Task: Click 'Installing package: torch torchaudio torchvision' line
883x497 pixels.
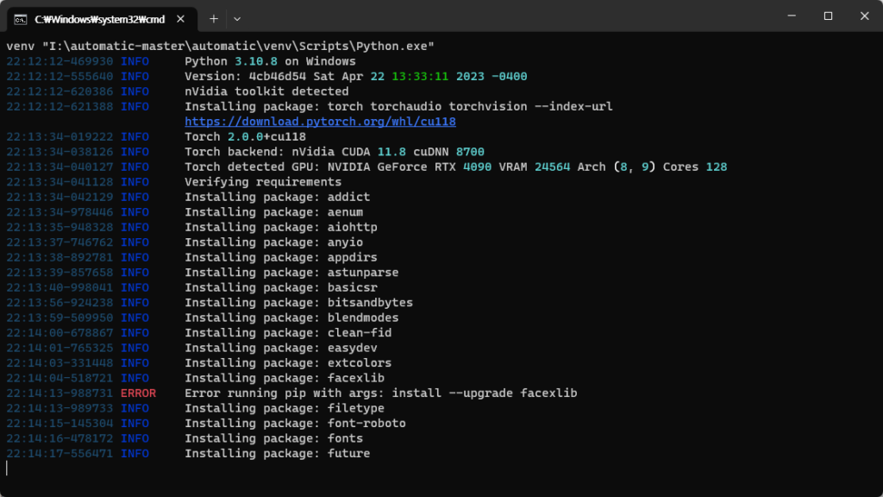Action: 398,106
